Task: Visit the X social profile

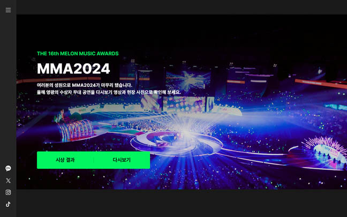Action: point(8,181)
